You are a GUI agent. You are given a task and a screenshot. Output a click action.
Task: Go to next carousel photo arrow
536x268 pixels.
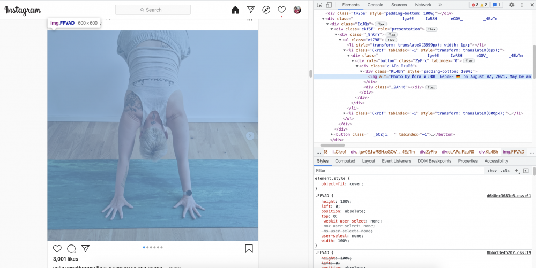point(250,136)
